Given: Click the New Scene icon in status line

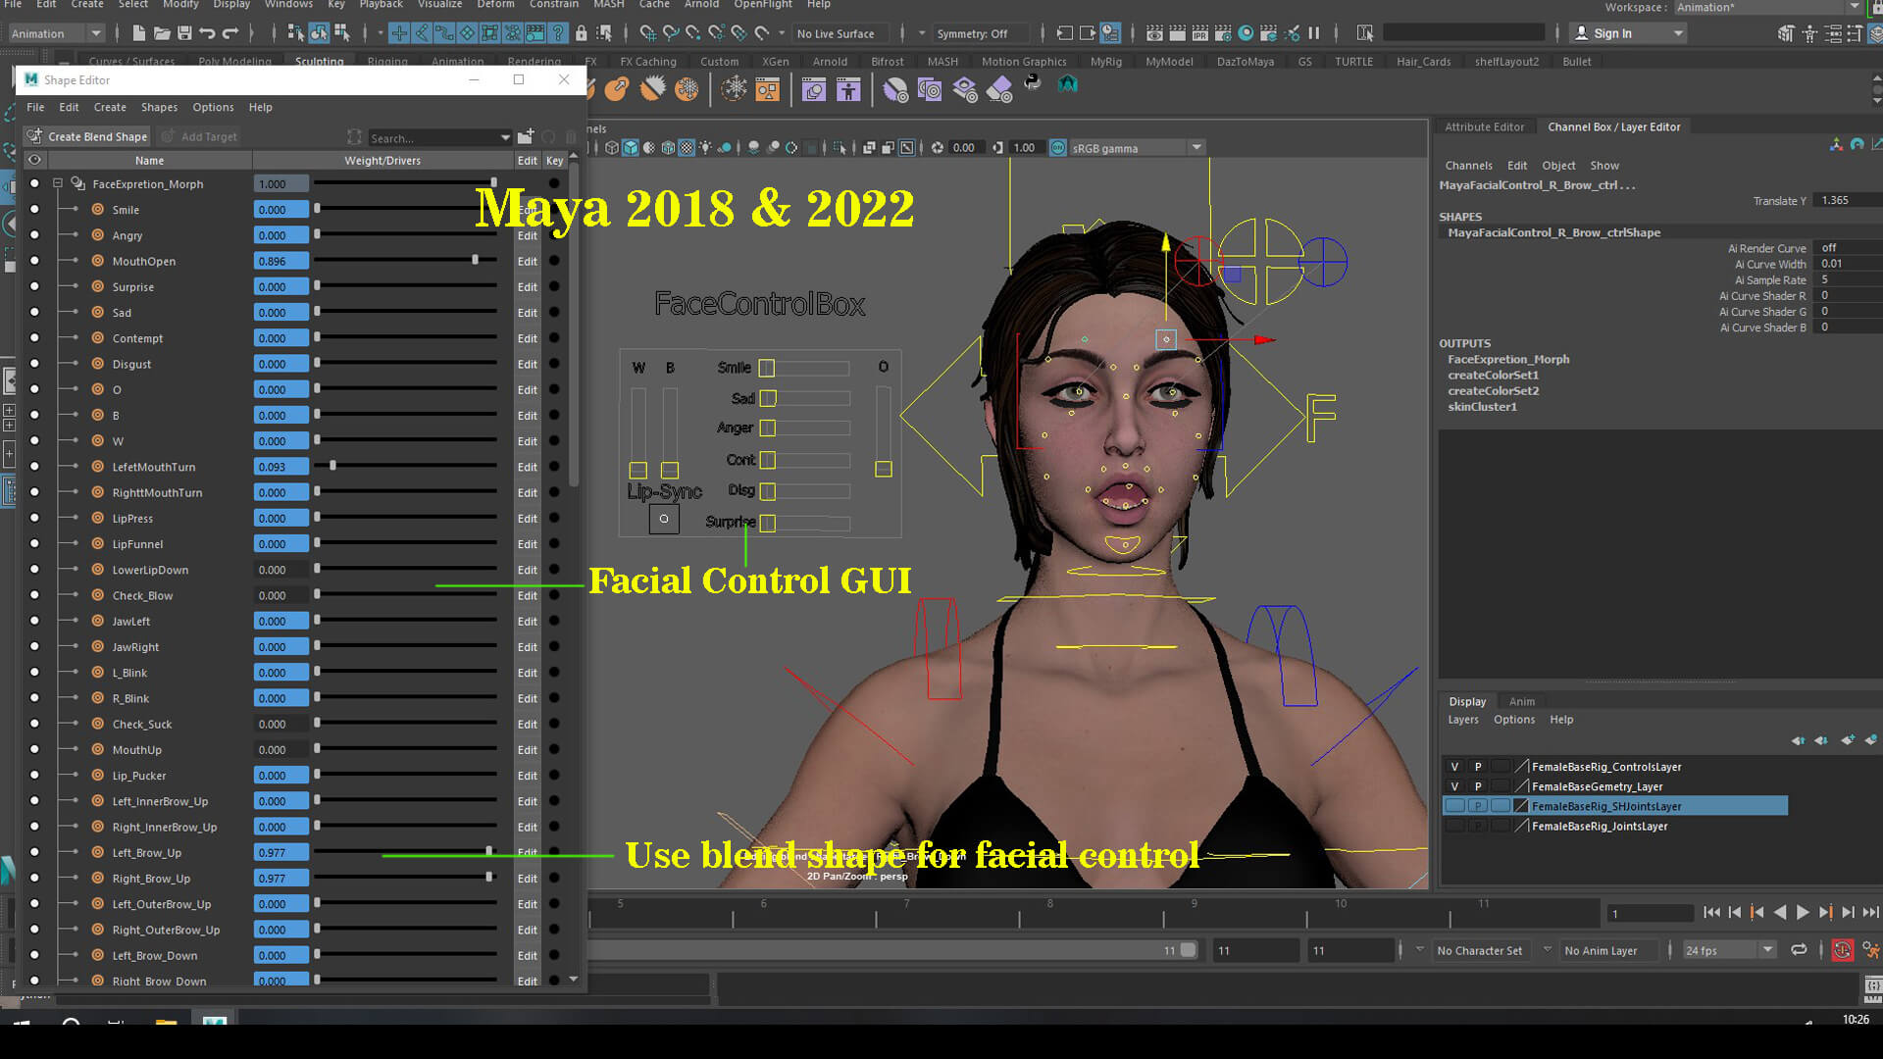Looking at the screenshot, I should coord(138,33).
